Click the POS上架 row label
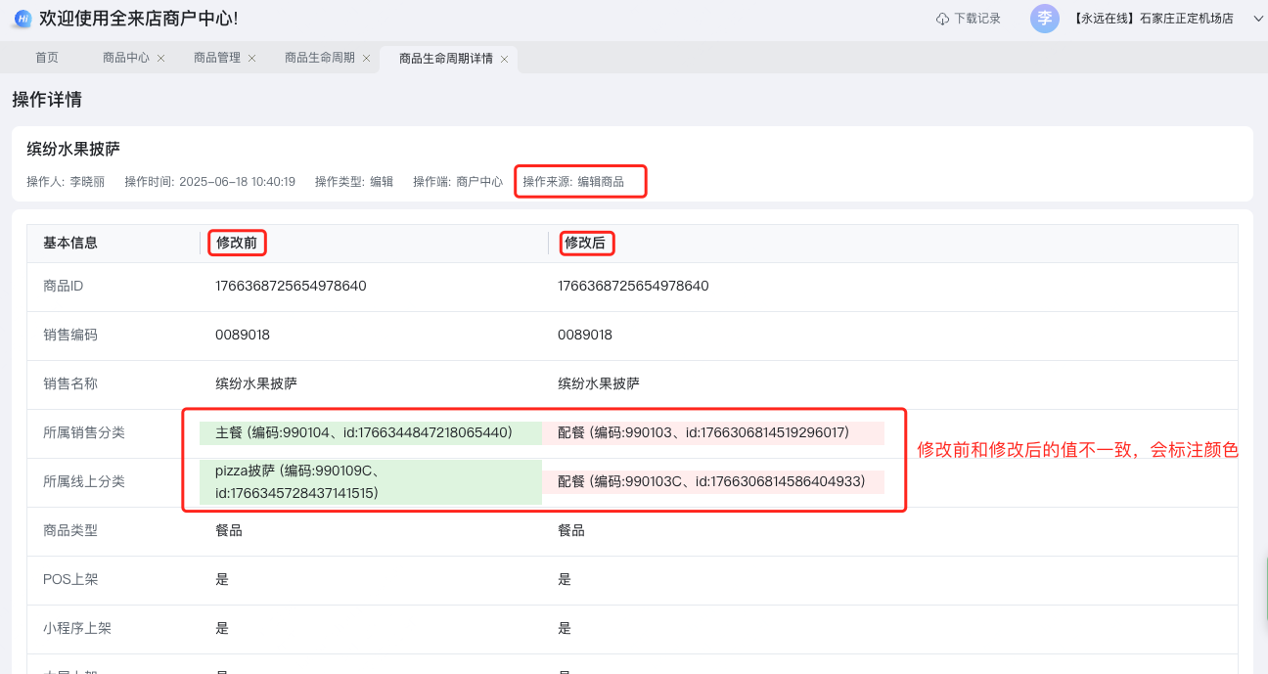This screenshot has height=674, width=1268. [70, 579]
